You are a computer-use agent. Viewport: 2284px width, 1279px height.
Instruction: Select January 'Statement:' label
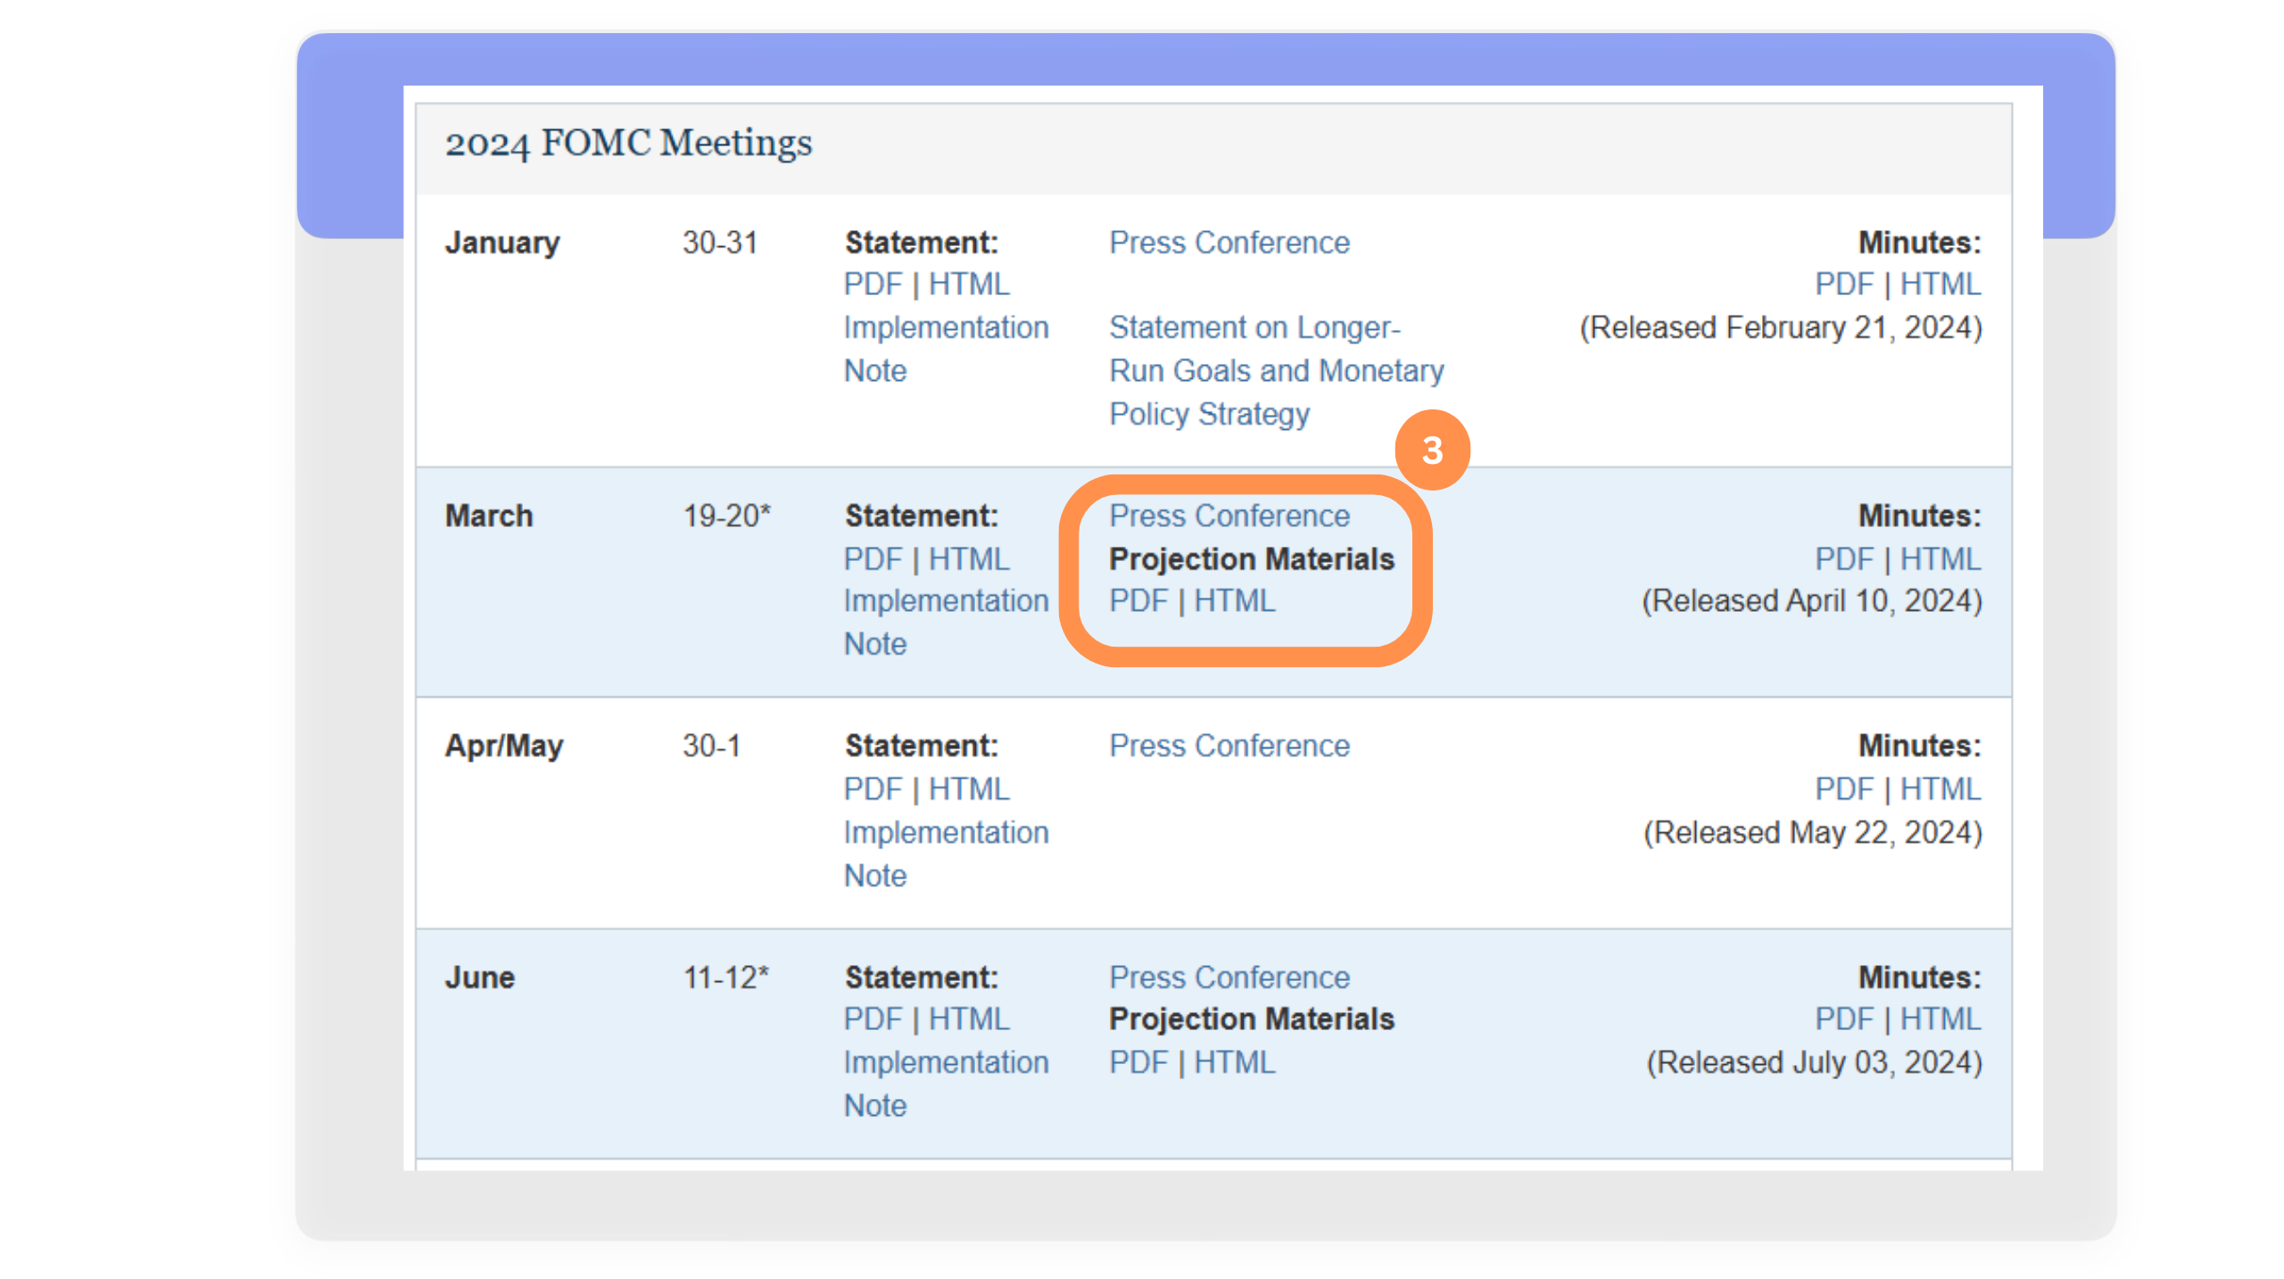[922, 243]
